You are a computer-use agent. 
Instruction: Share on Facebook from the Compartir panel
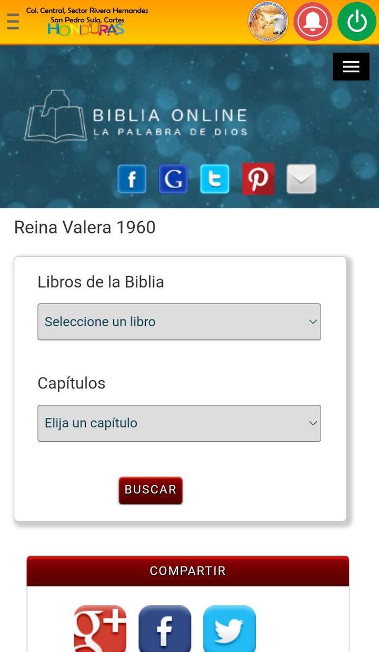click(x=165, y=628)
